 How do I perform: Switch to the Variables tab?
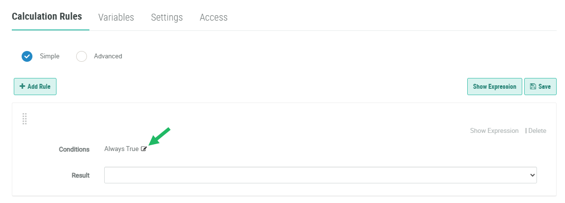click(116, 17)
